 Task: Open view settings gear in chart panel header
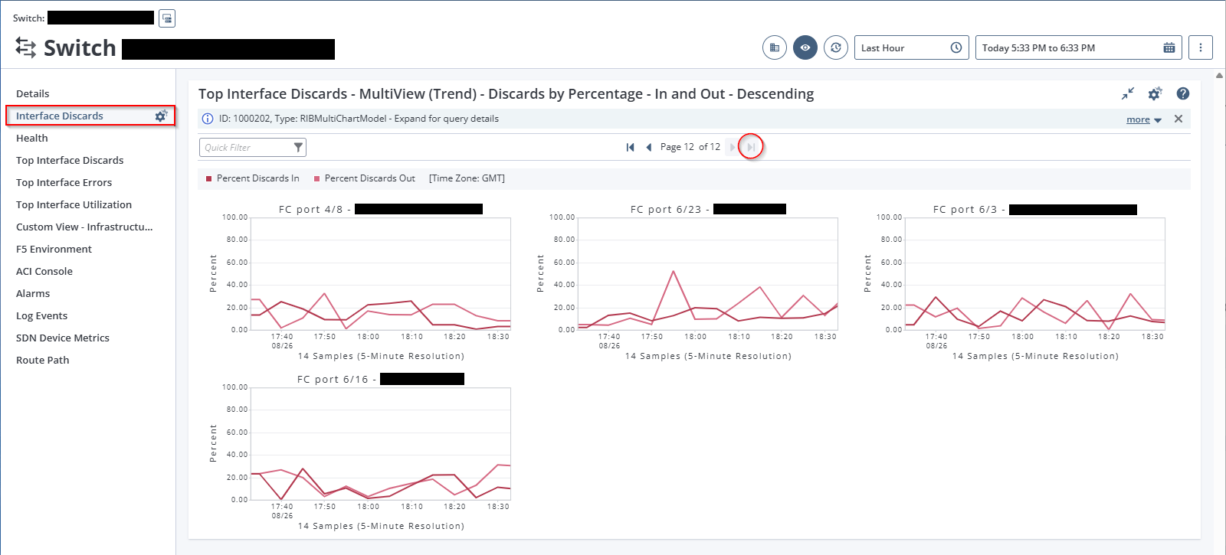[x=1155, y=93]
